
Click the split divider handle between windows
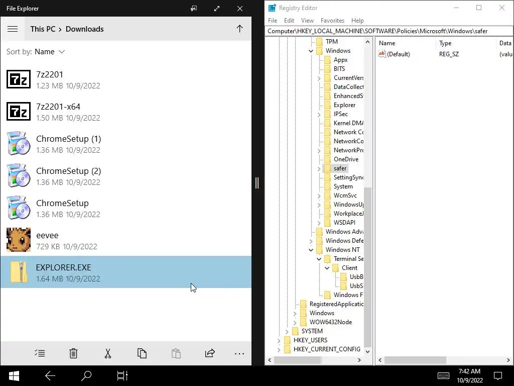(257, 183)
